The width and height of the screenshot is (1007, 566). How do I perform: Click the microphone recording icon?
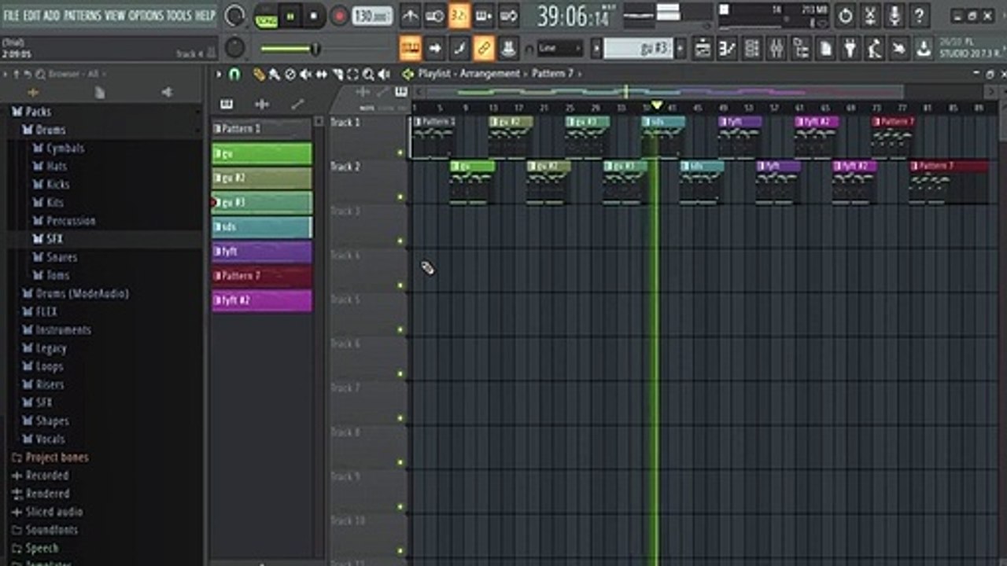[x=894, y=16]
